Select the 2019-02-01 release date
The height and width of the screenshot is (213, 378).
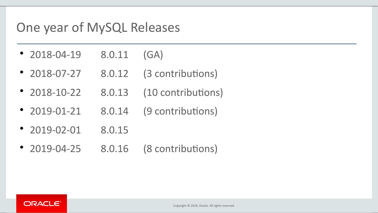(55, 130)
